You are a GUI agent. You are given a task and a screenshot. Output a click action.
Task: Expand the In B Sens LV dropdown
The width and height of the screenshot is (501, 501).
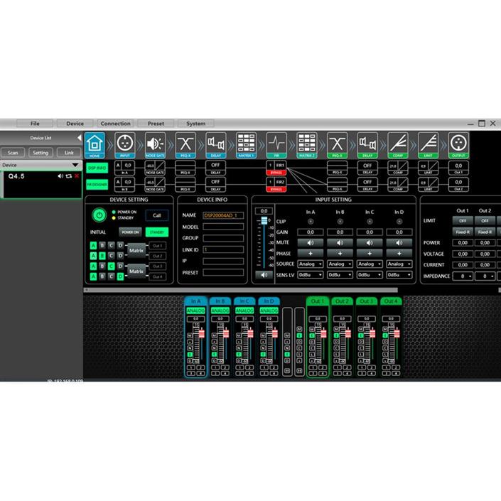point(340,274)
